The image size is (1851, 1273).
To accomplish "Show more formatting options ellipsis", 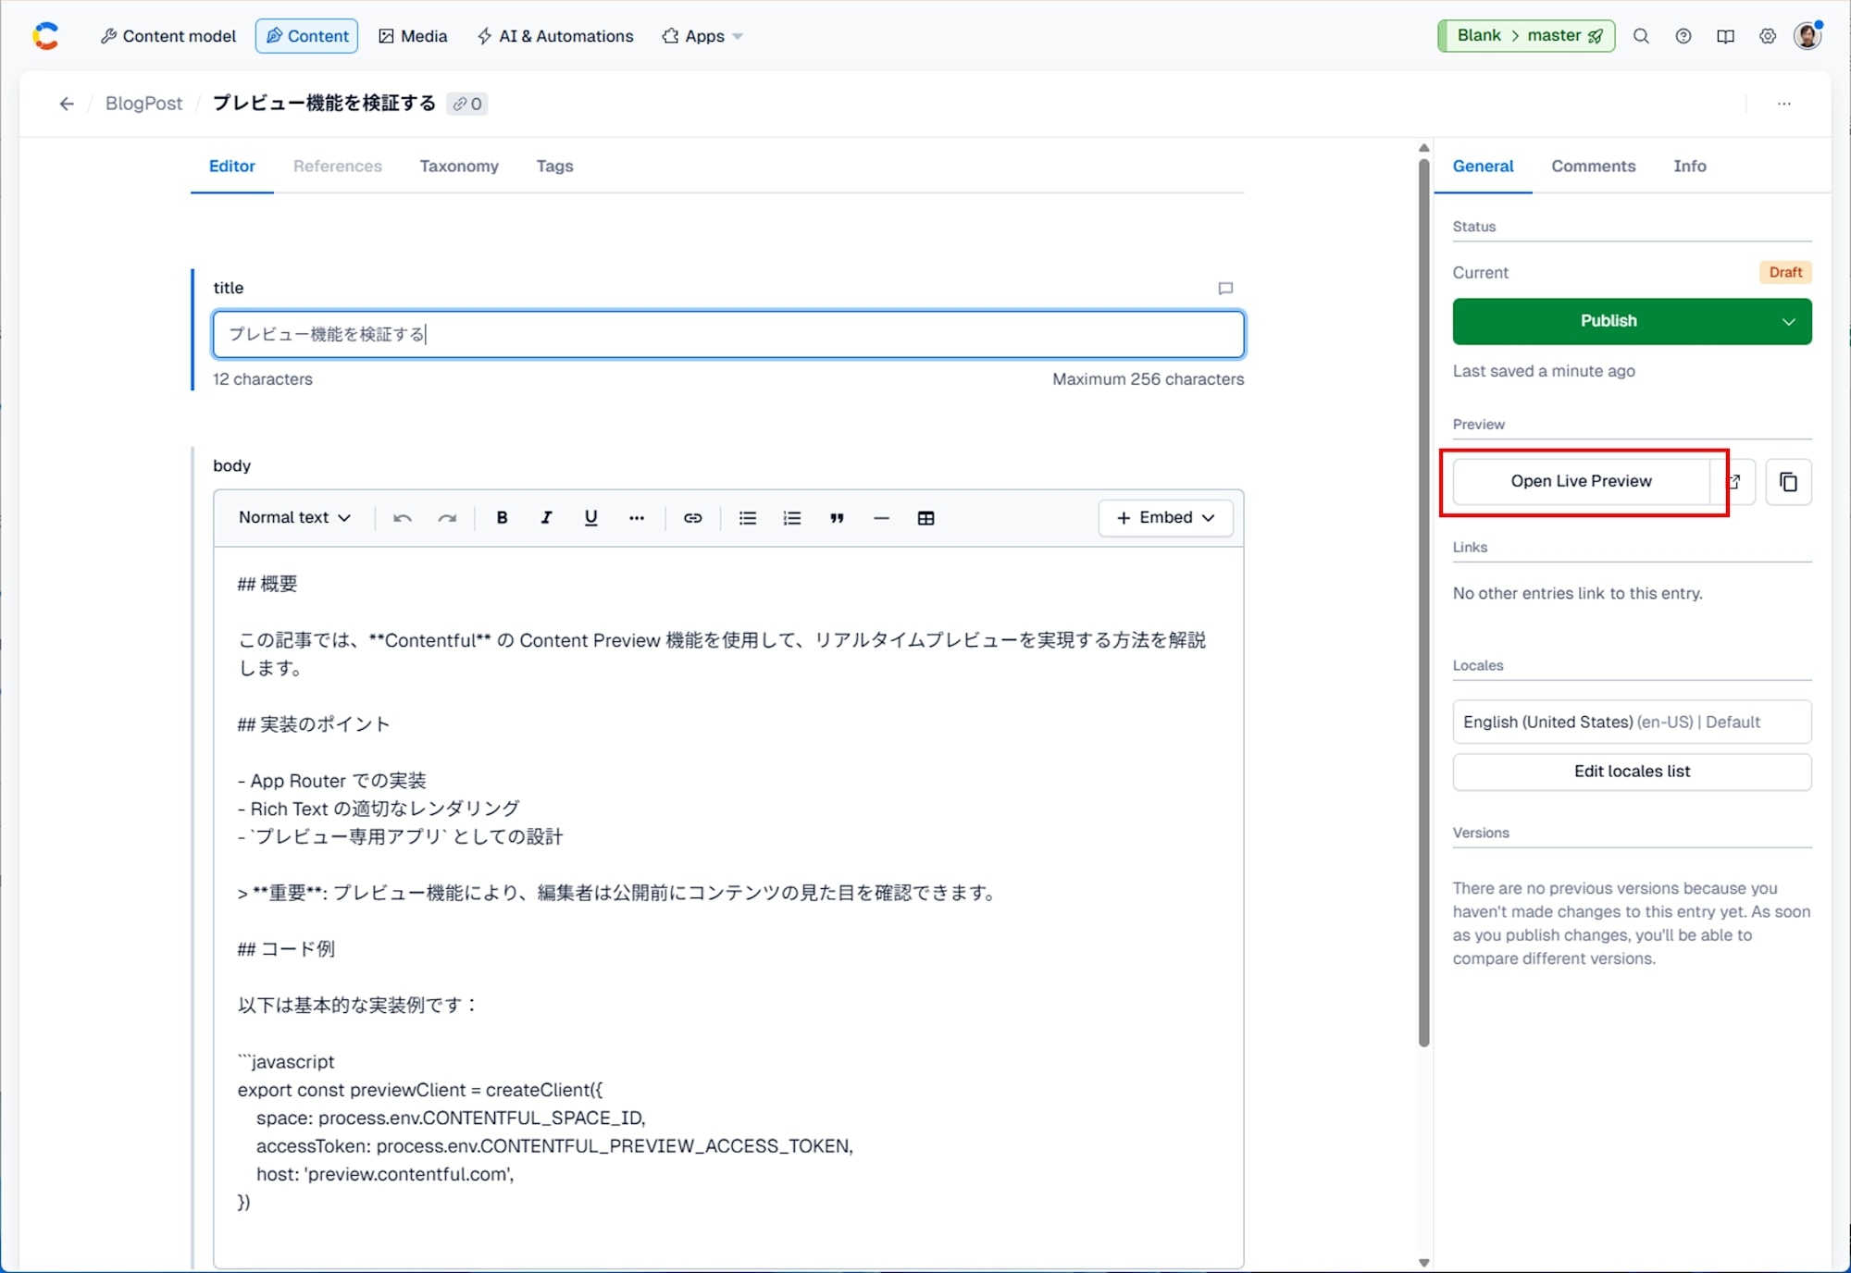I will pos(636,518).
